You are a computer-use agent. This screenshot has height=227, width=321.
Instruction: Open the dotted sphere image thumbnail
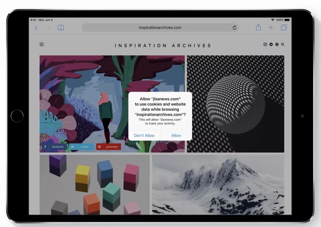(x=235, y=104)
